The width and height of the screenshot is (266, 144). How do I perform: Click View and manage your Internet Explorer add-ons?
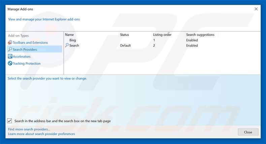44,19
